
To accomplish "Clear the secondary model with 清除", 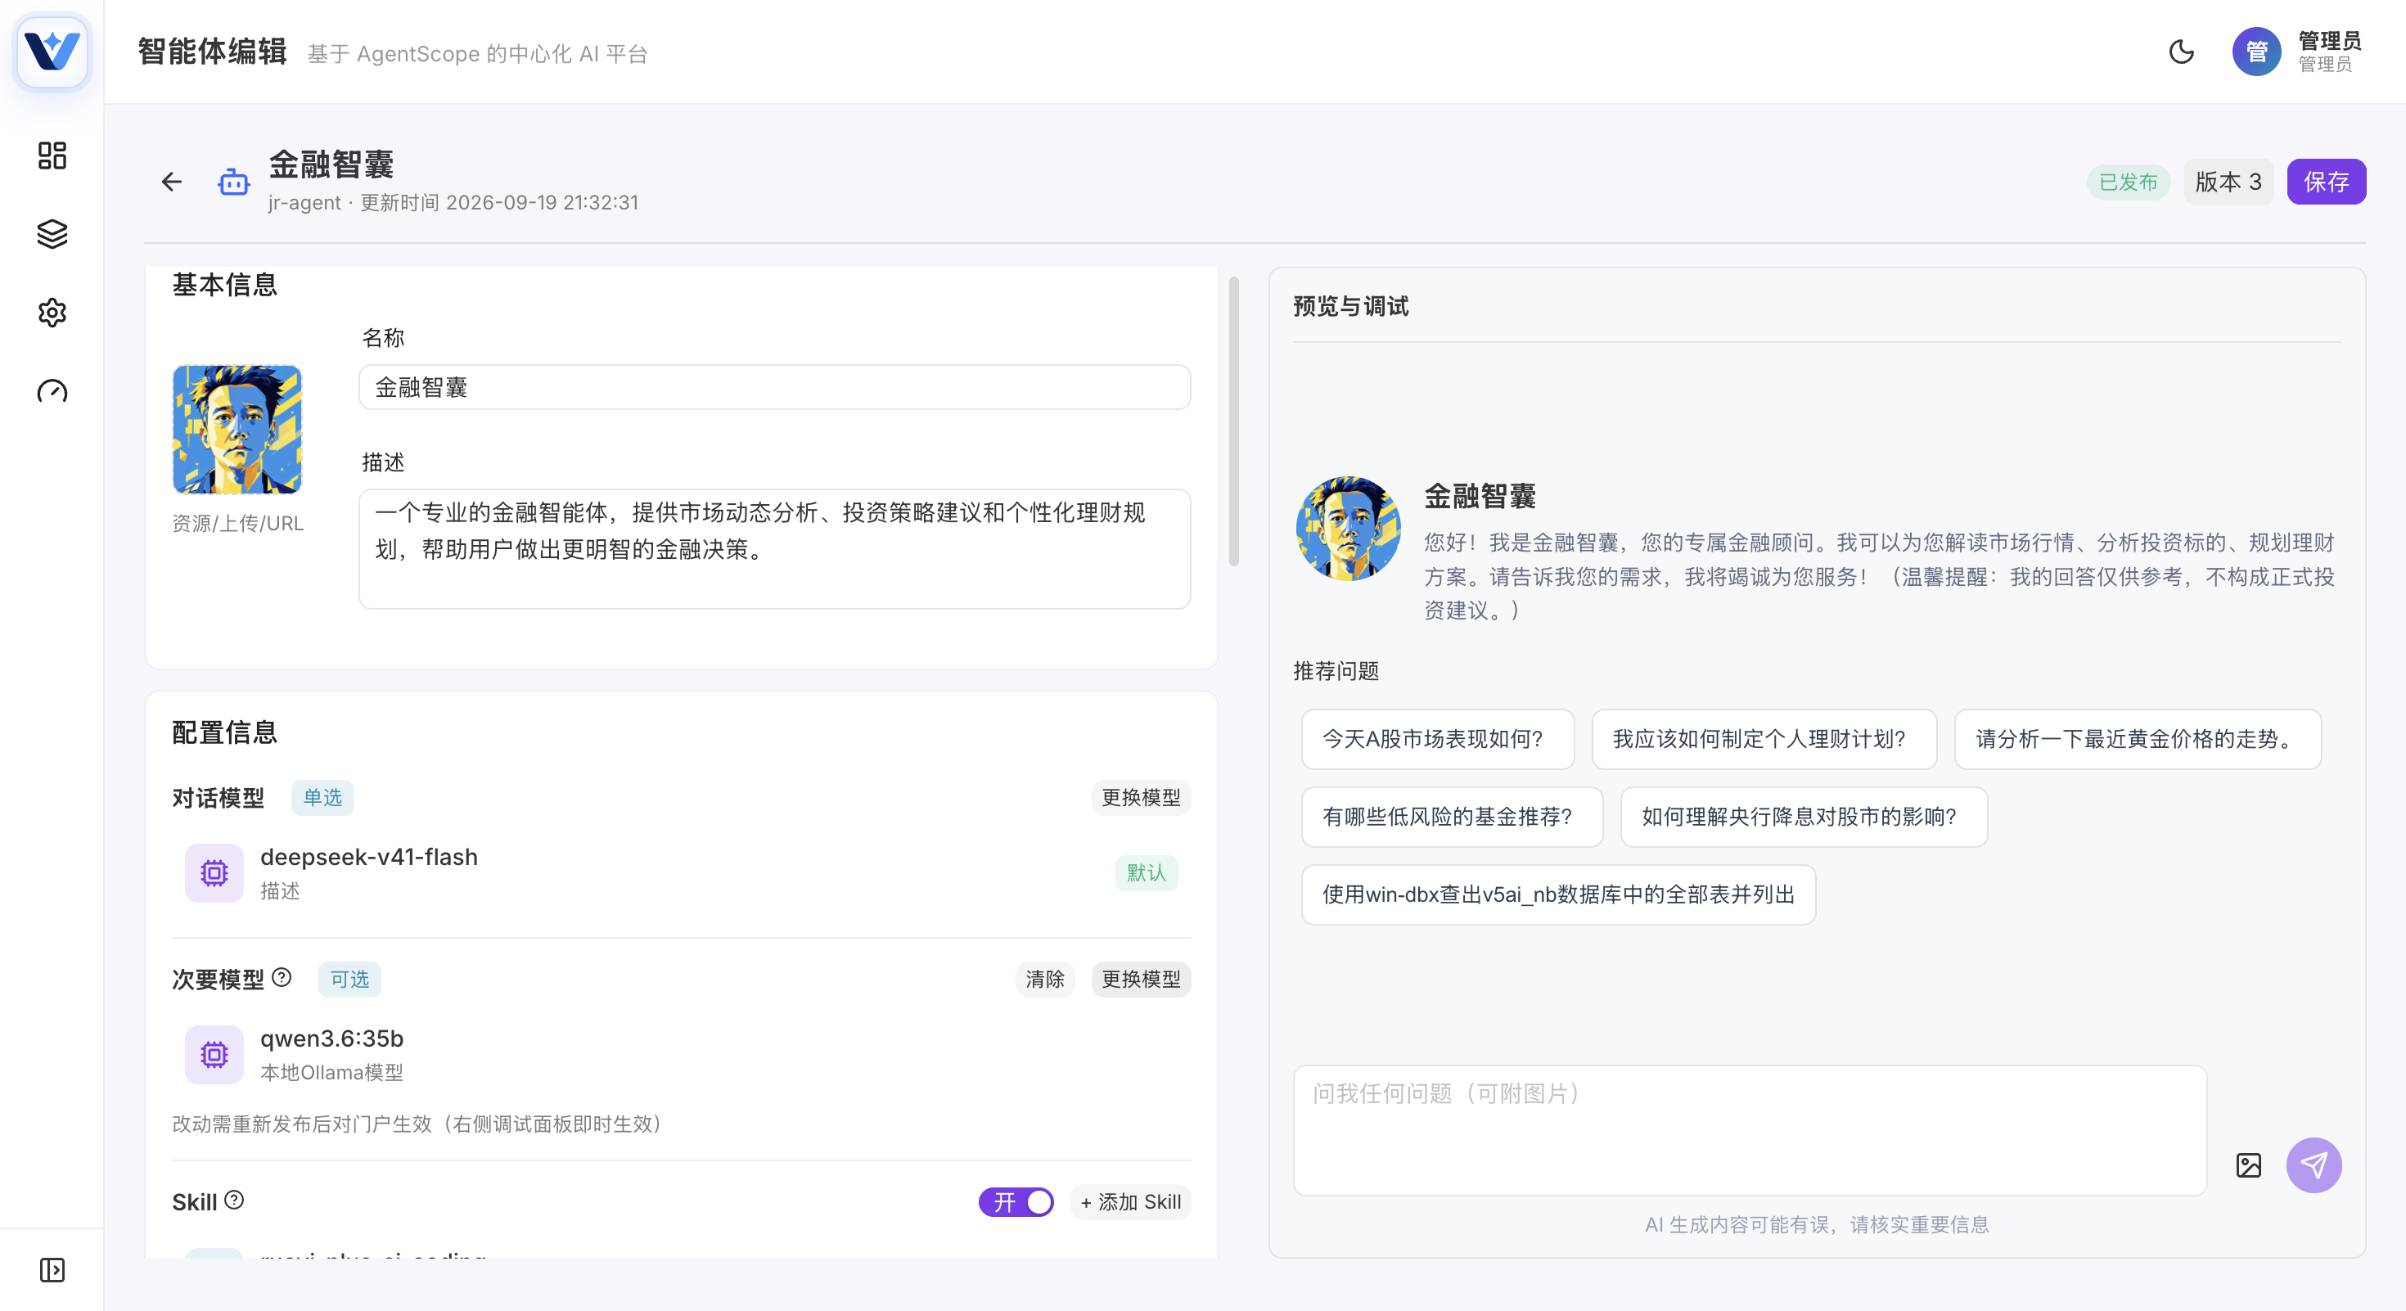I will coord(1044,980).
